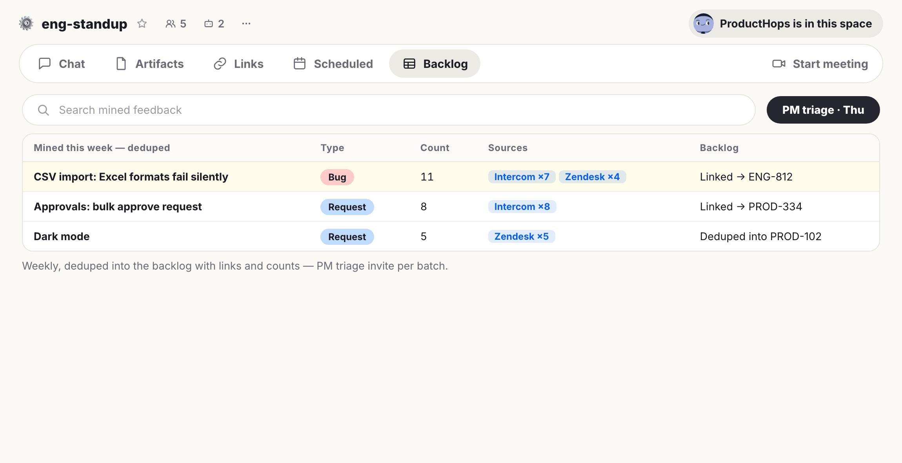Click the Backlog column header

[719, 148]
